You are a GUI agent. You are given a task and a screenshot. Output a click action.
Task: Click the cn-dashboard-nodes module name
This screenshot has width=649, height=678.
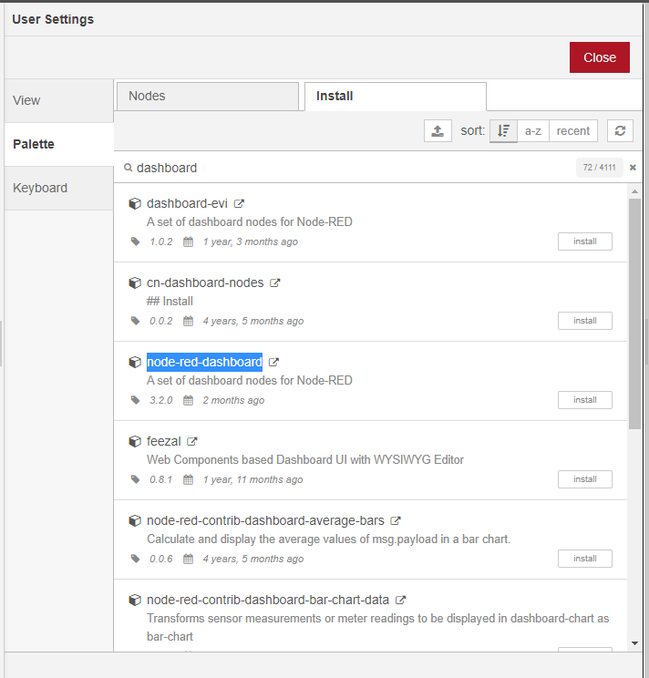tap(205, 282)
